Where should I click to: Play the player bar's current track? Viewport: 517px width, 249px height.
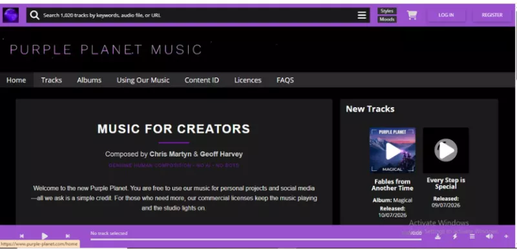coord(45,236)
